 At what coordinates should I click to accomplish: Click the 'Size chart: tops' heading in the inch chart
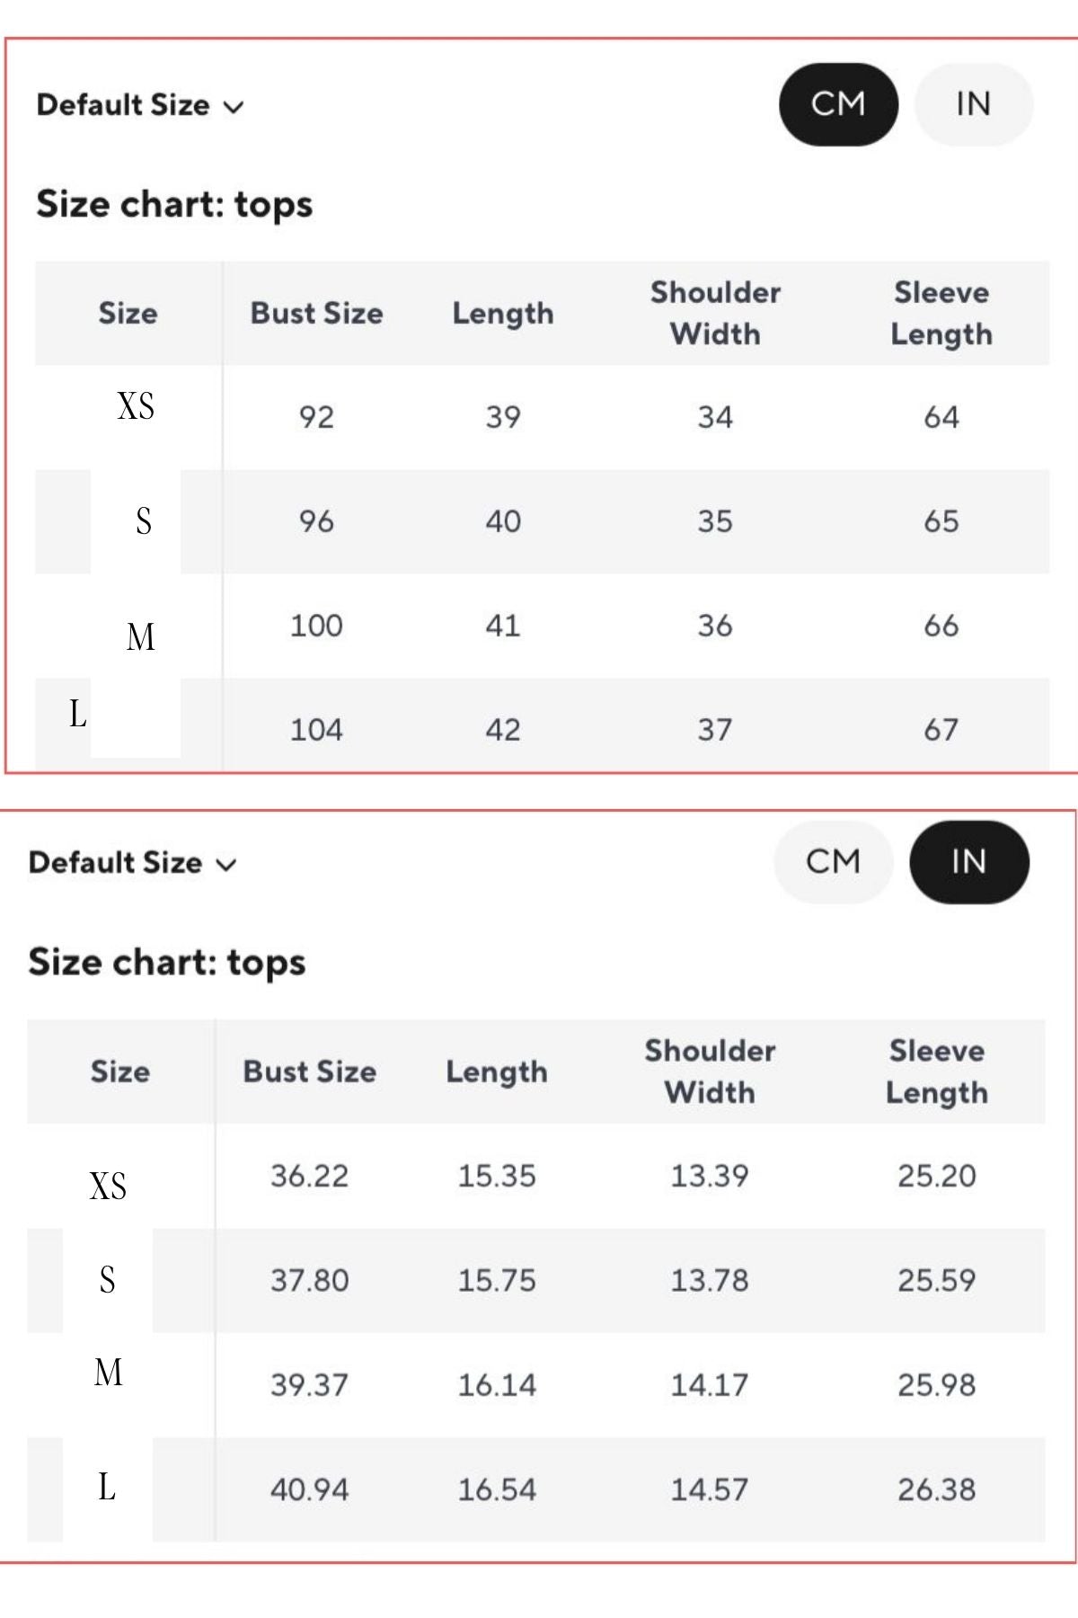coord(167,962)
